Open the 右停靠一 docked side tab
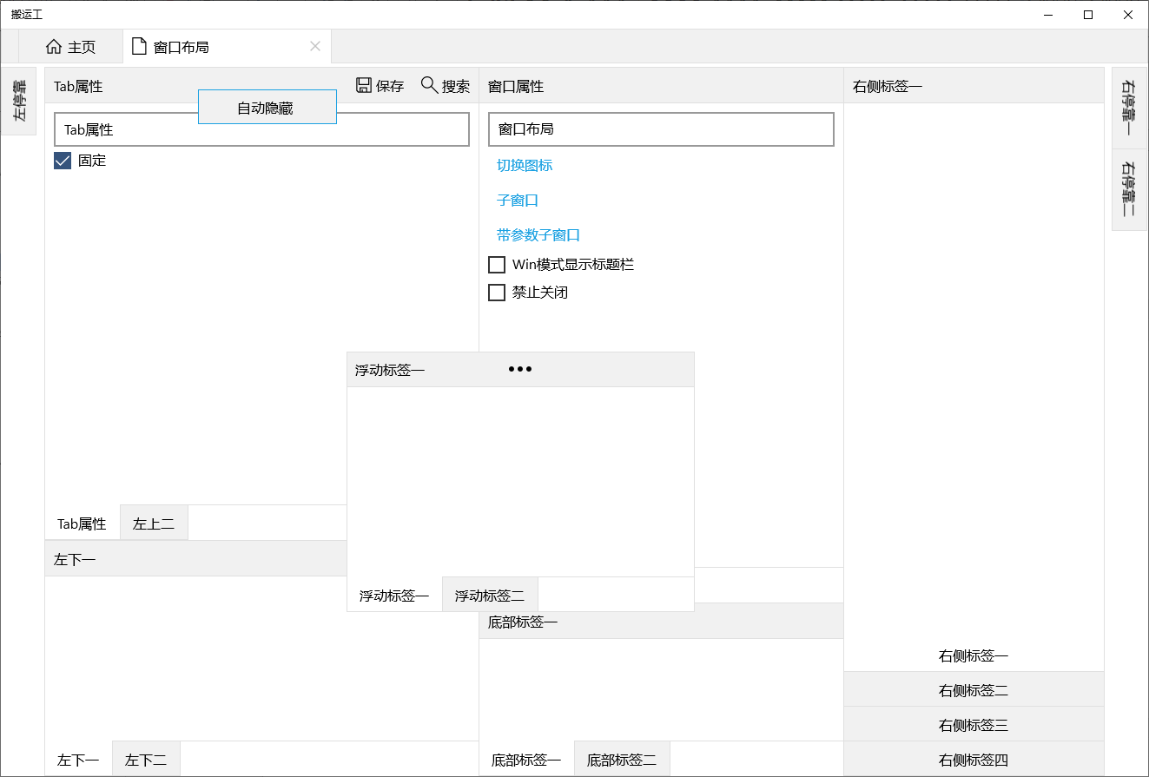The width and height of the screenshot is (1149, 777). (1129, 109)
